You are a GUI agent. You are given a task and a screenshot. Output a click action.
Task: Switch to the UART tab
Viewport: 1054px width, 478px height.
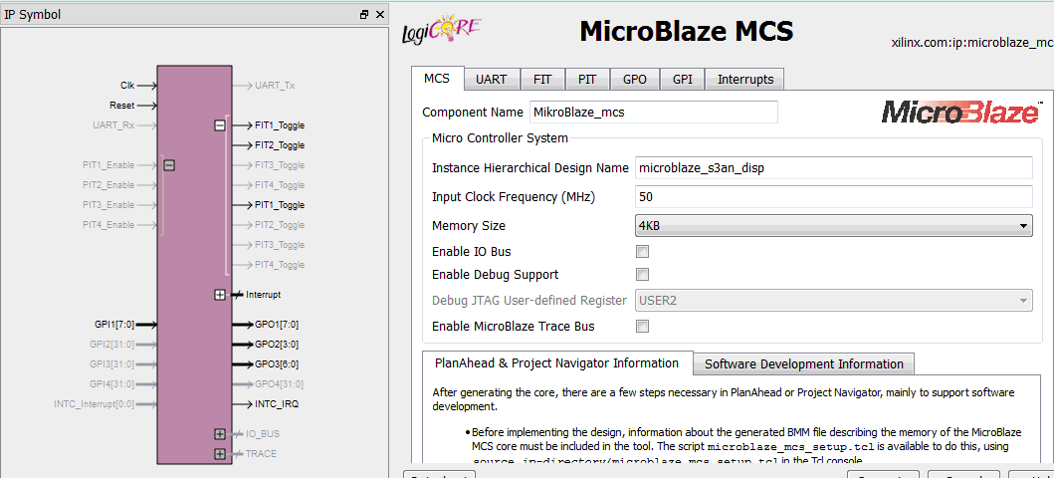pos(492,80)
